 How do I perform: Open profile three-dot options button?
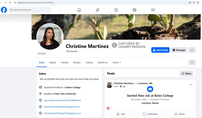click(192, 62)
